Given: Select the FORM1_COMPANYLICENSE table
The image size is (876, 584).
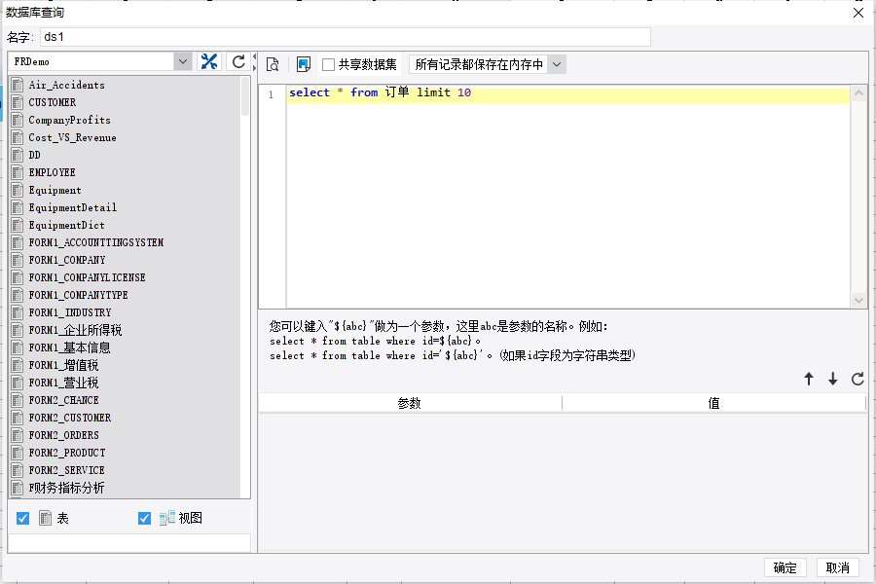Looking at the screenshot, I should [88, 277].
